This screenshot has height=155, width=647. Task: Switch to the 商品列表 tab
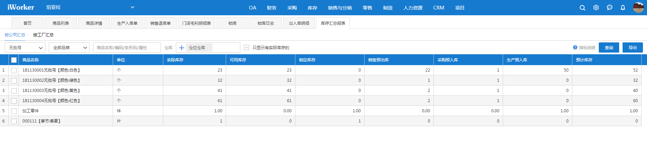tap(61, 23)
